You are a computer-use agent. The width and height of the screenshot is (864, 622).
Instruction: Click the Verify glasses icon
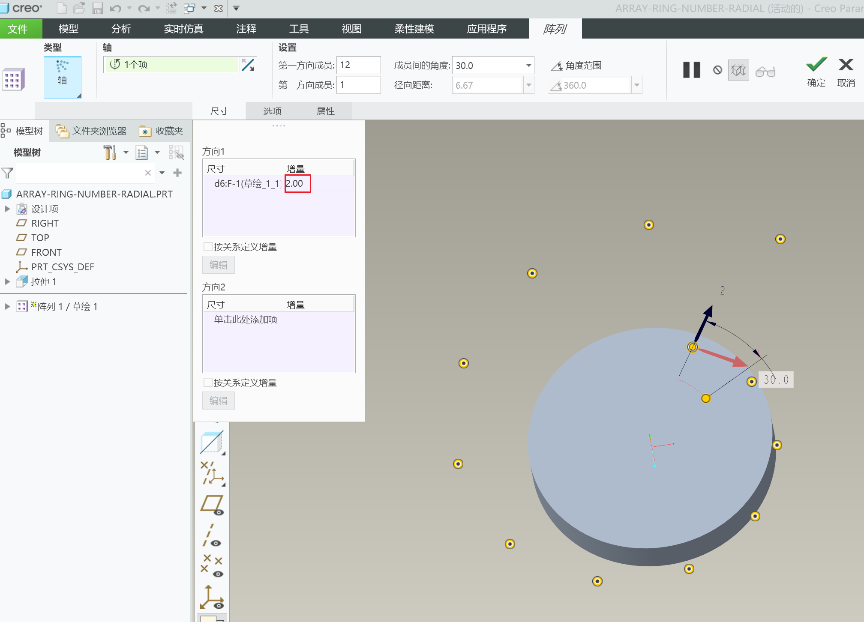[765, 71]
